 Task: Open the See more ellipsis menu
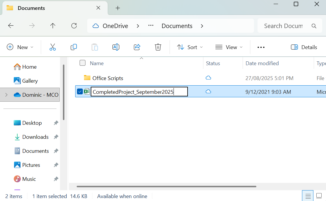coord(261,47)
